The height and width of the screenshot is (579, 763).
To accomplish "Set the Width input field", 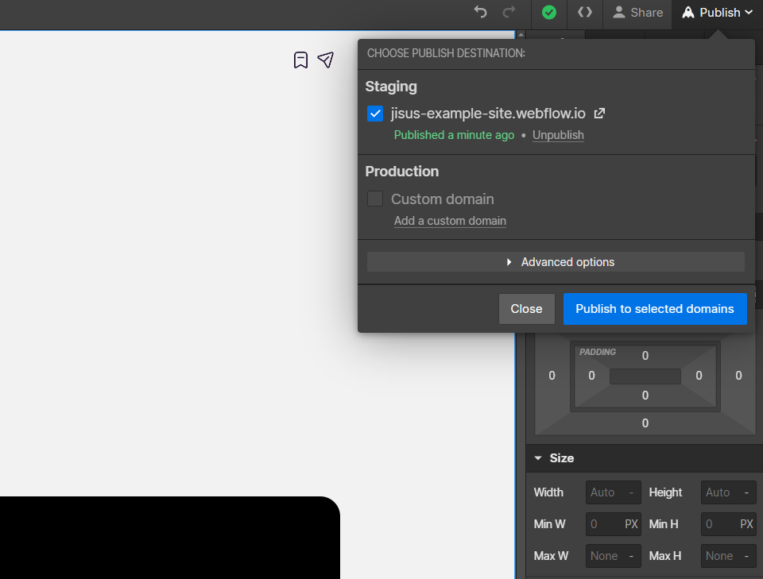I will pos(613,492).
